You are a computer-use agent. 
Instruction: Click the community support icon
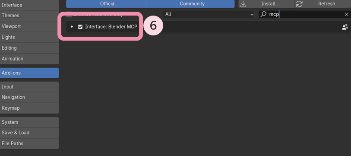coord(345,27)
